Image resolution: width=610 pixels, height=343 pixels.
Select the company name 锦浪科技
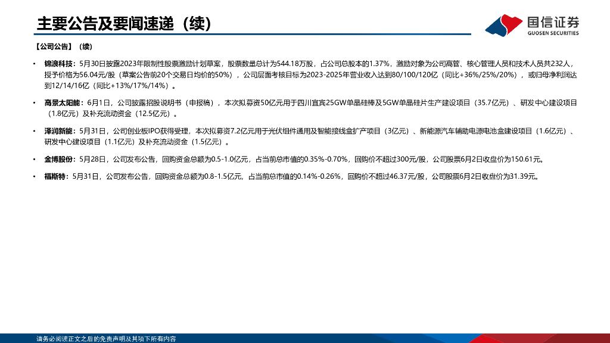tap(58, 64)
